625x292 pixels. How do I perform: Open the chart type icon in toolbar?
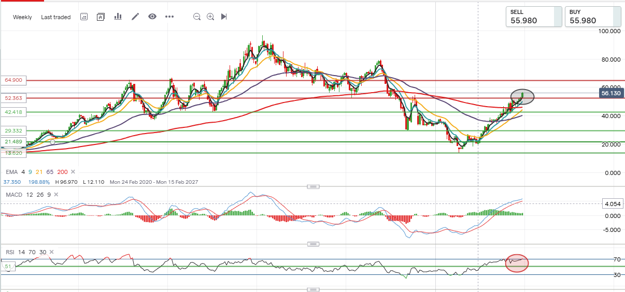101,17
